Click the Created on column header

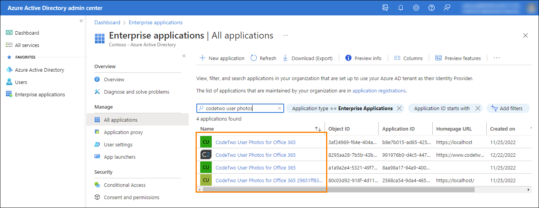(x=502, y=129)
